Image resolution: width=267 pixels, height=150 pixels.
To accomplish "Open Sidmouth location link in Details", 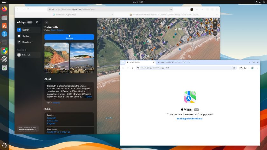I will (x=51, y=118).
